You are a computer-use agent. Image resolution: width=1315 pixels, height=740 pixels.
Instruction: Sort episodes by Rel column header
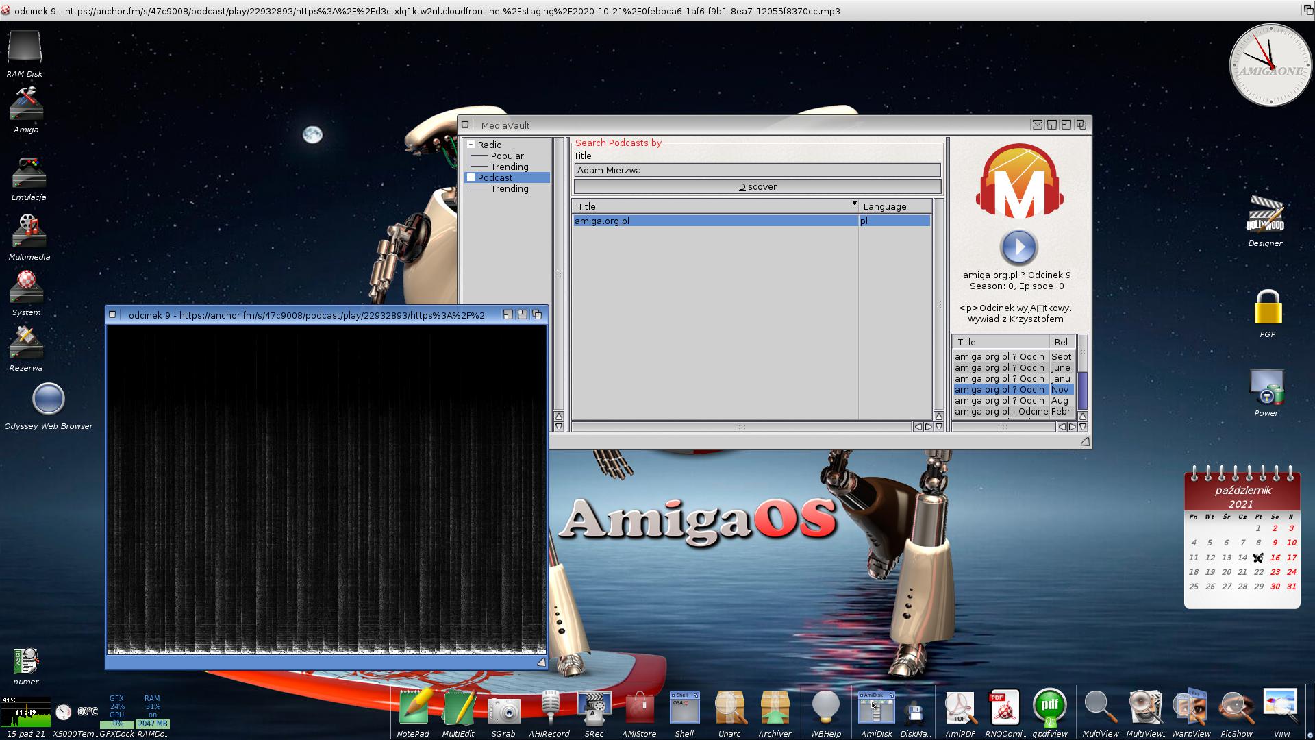click(x=1062, y=342)
